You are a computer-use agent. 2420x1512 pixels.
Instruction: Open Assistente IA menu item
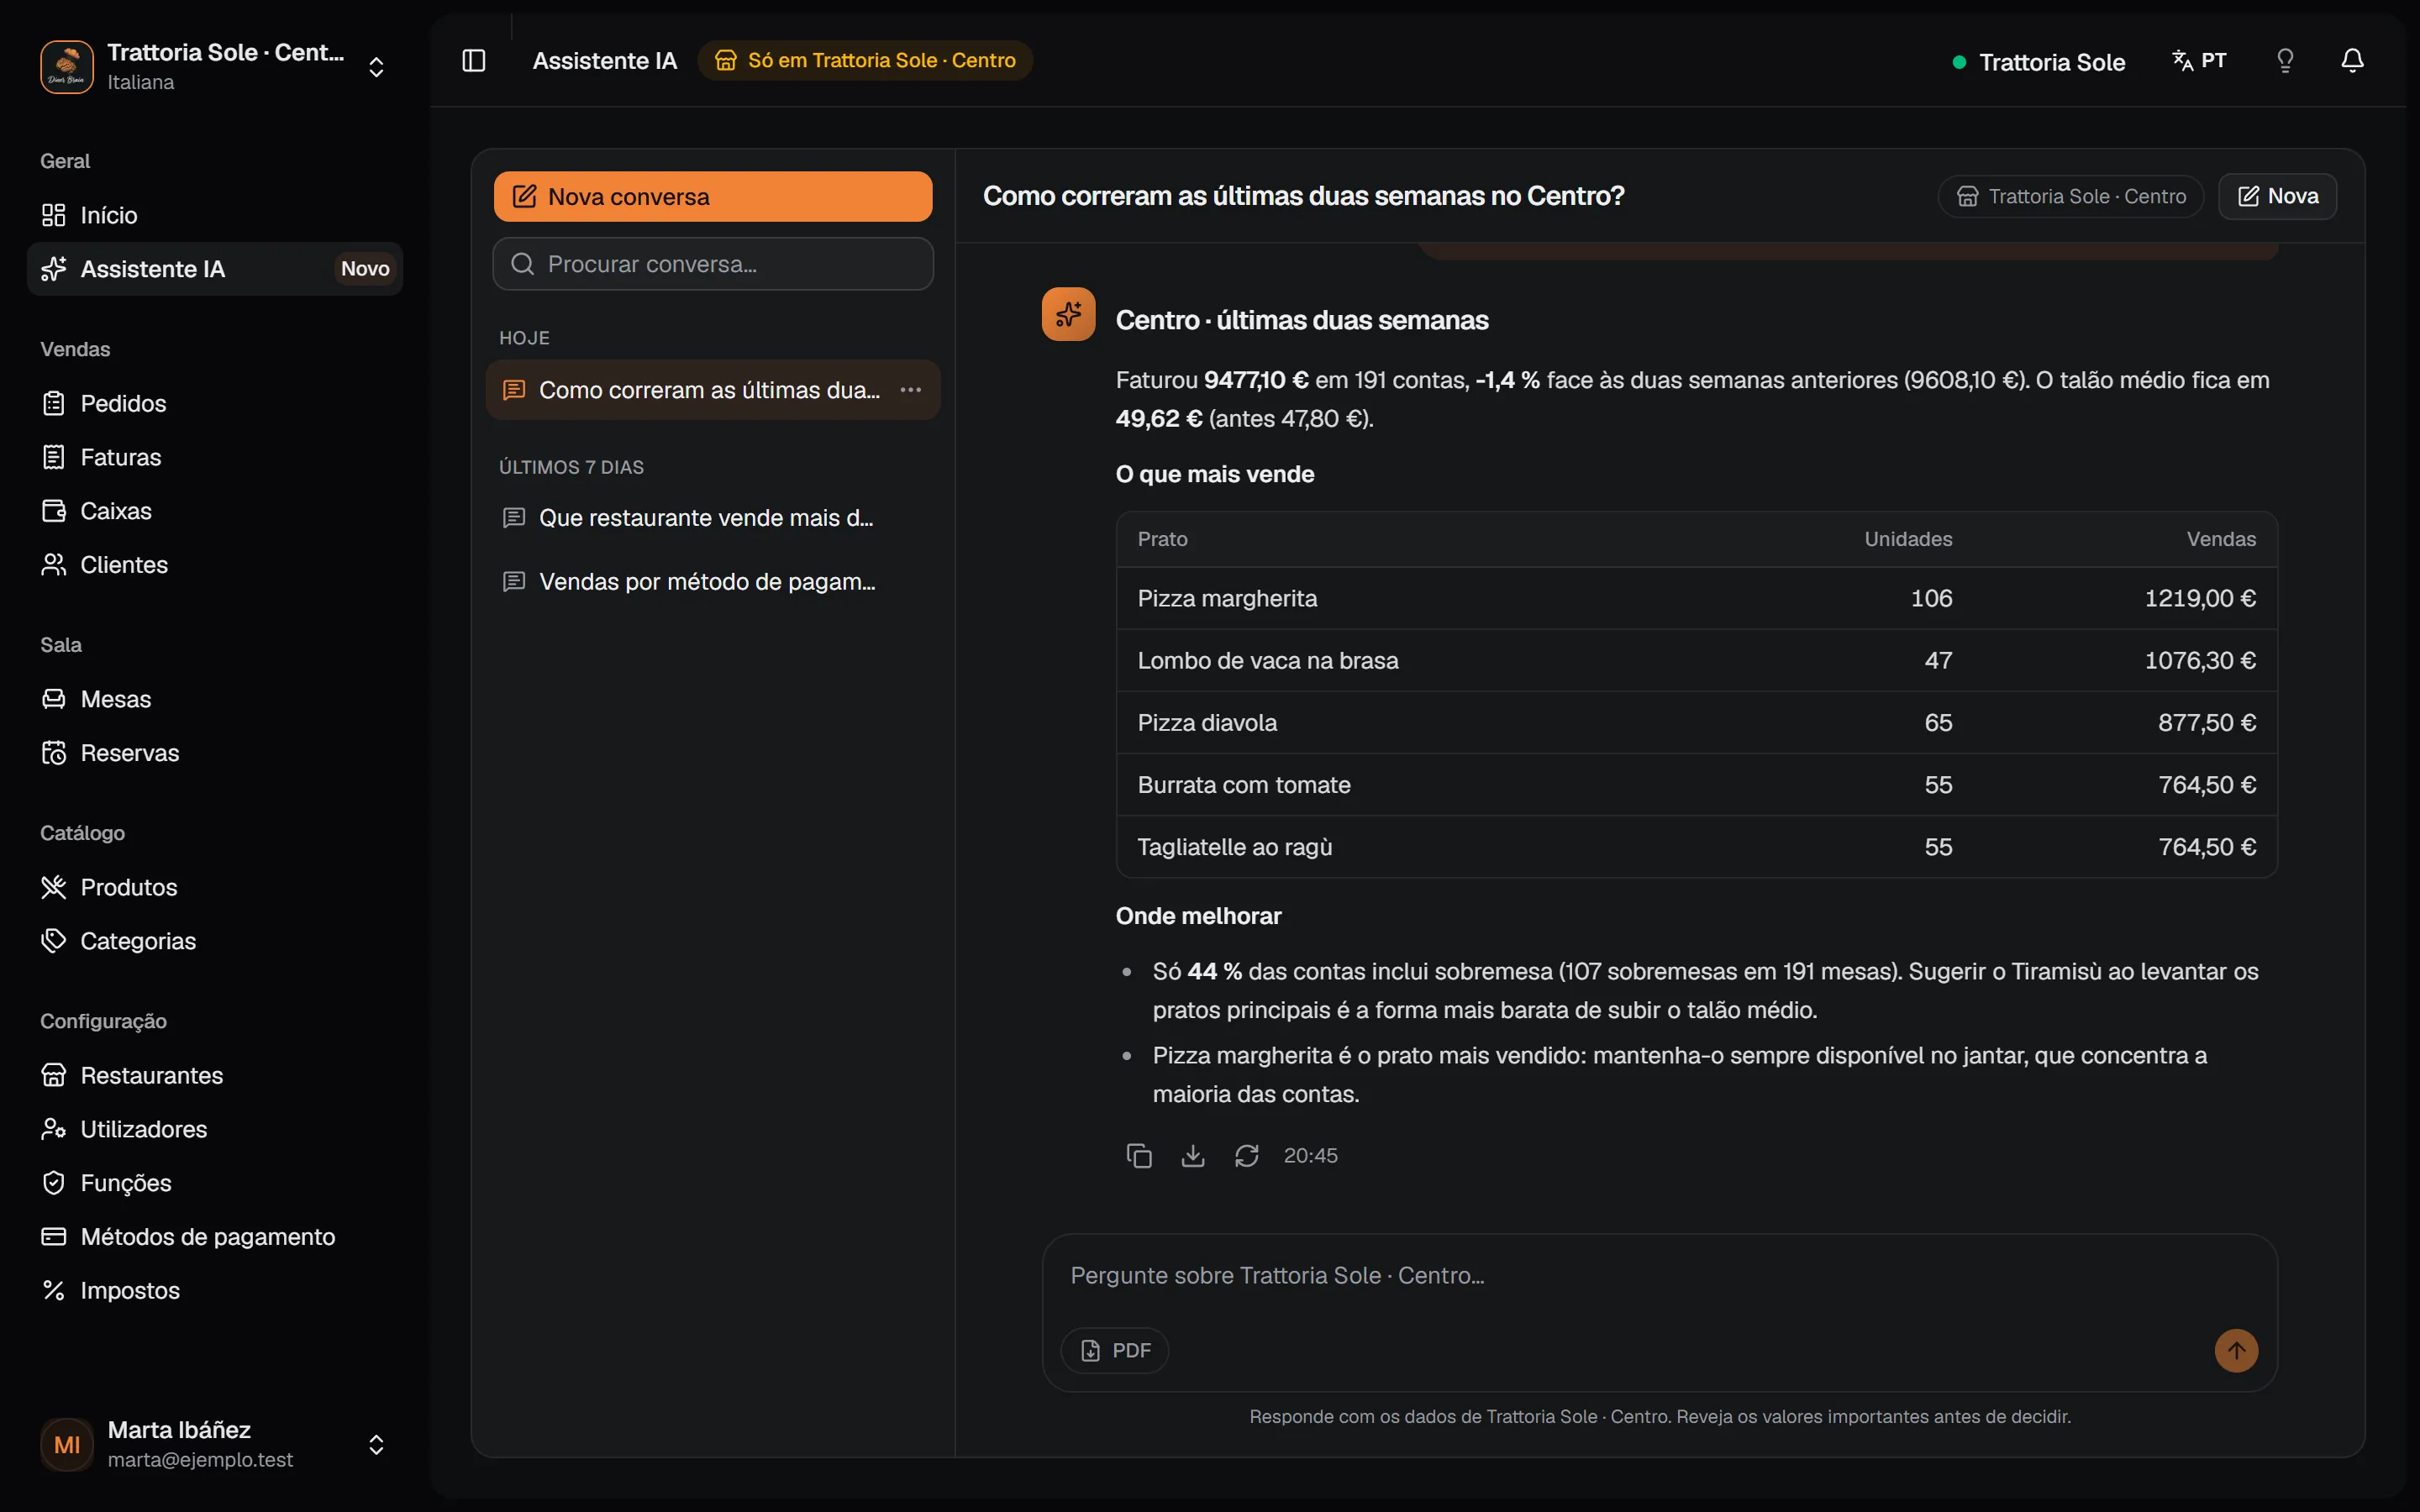(x=215, y=269)
